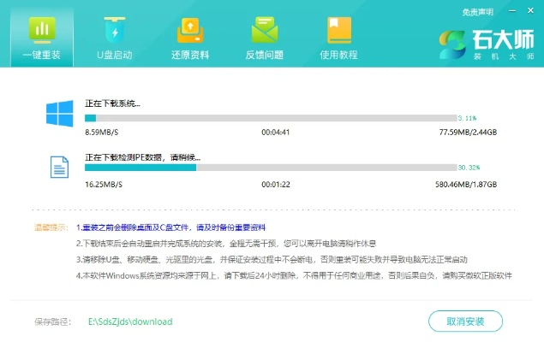
Task: Click tip 1 about backing up C盘 files
Action: [171, 227]
